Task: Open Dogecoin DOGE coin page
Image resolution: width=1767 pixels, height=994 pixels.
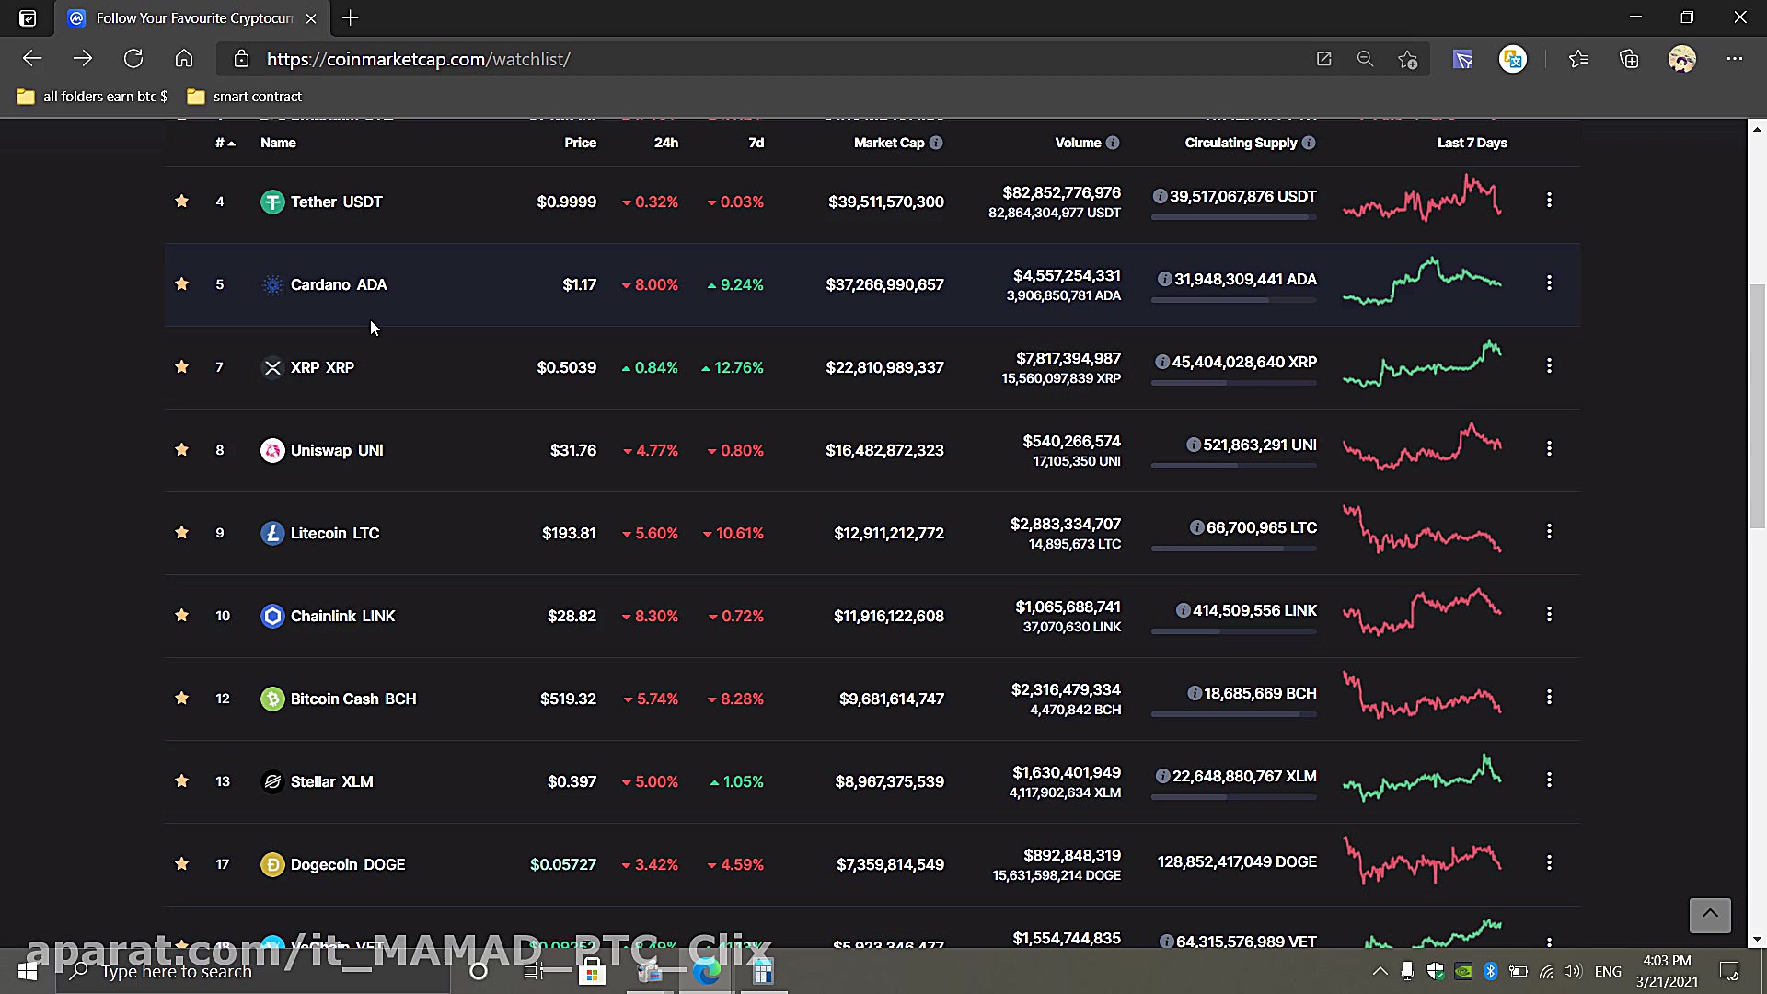Action: 348,864
